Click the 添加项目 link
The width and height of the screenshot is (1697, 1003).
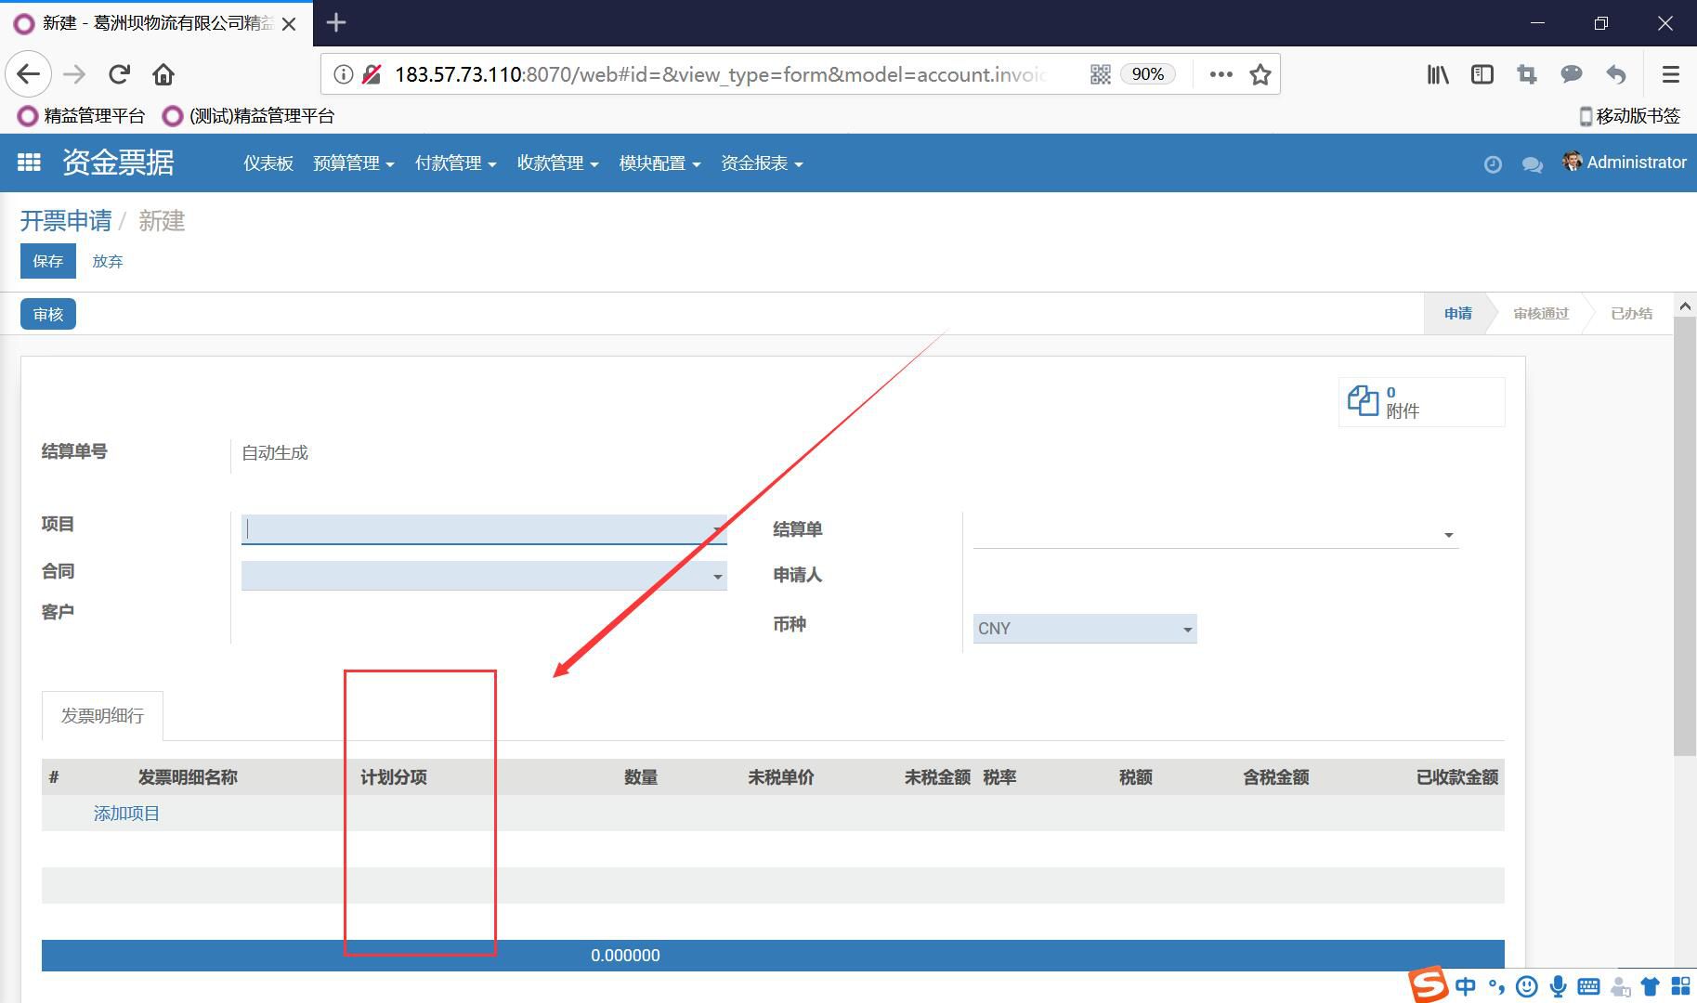(x=126, y=814)
